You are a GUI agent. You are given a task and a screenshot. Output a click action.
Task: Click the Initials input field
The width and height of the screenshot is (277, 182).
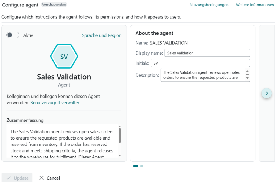pyautogui.click(x=200, y=63)
